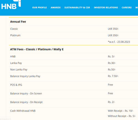The height and width of the screenshot is (120, 138).
Task: Click the Non Lanka Pay Rs.50/- value
Action: click(112, 69)
